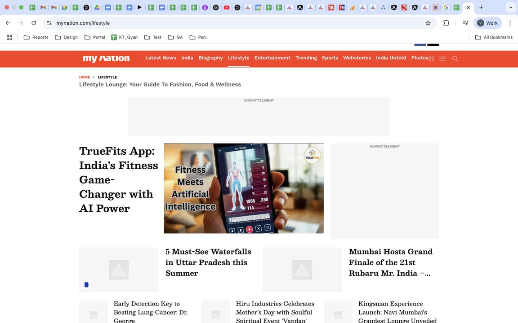Viewport: 518px width, 323px height.
Task: Go back with the browser back arrow
Action: 8,23
